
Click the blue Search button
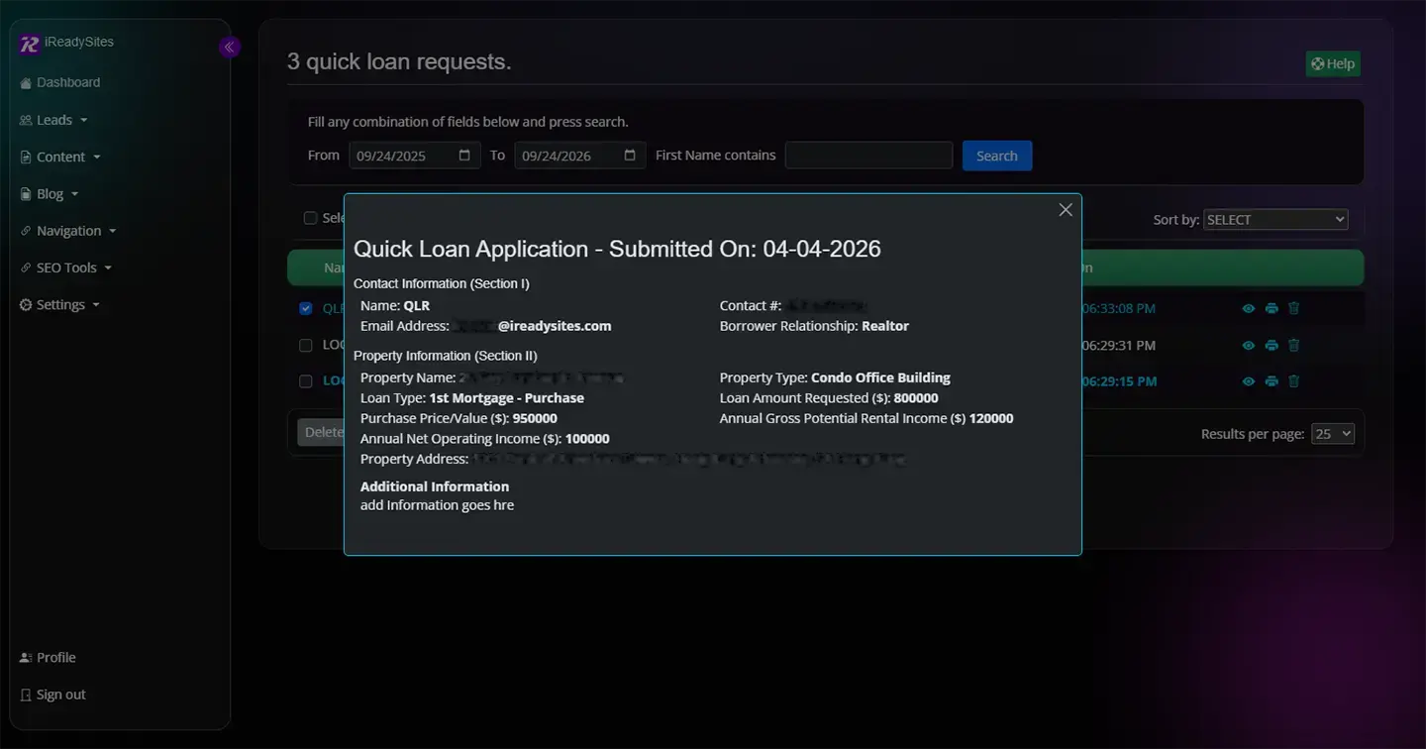pos(997,156)
